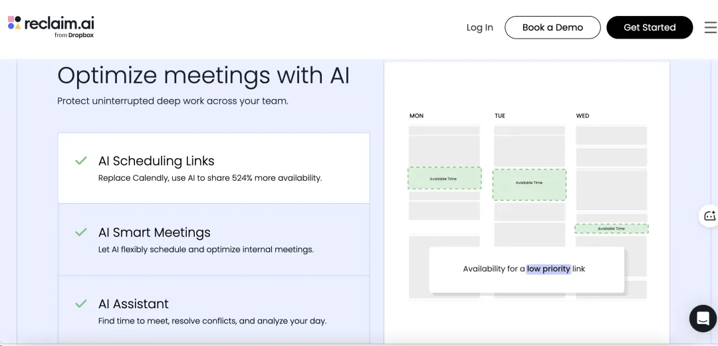Click the Log In link
718x346 pixels.
[x=479, y=27]
